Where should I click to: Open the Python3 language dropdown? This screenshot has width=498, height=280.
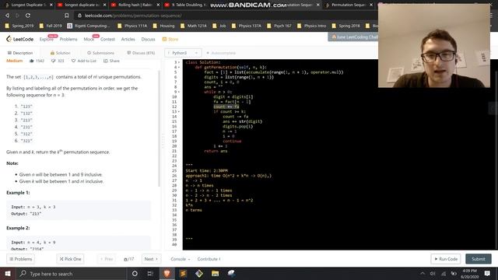183,53
